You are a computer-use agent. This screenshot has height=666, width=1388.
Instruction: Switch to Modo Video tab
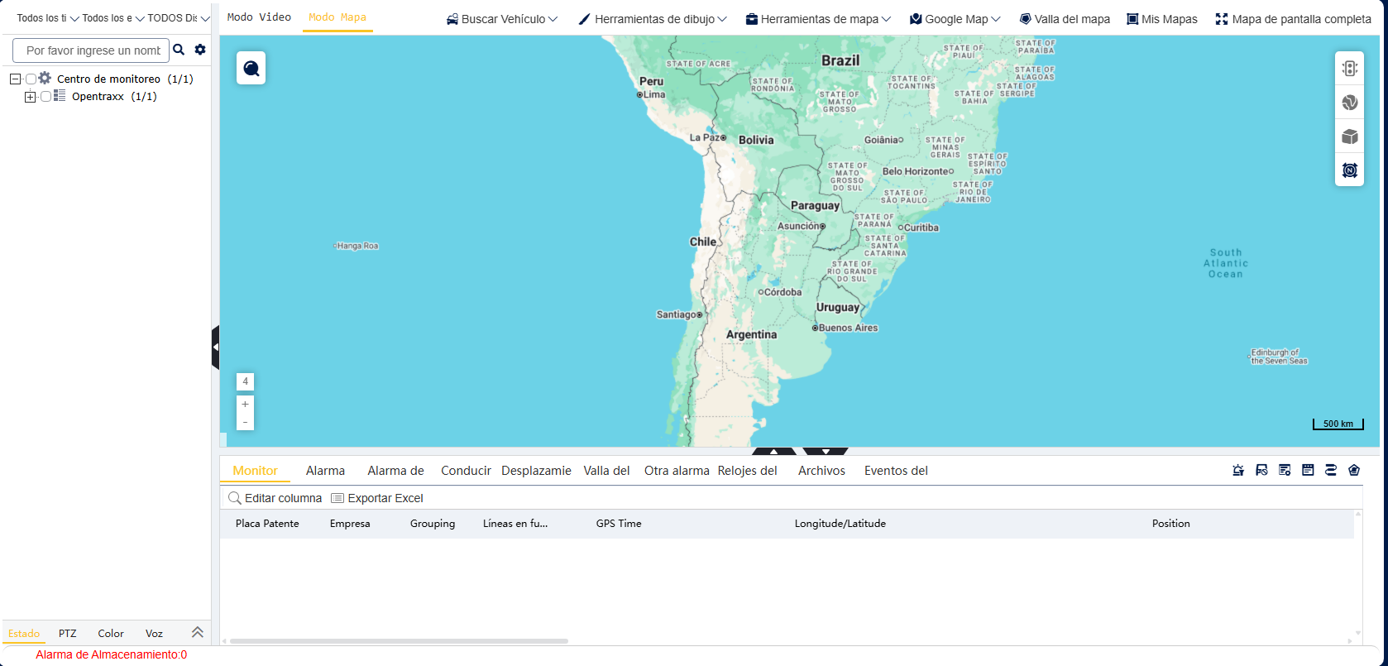(x=259, y=17)
